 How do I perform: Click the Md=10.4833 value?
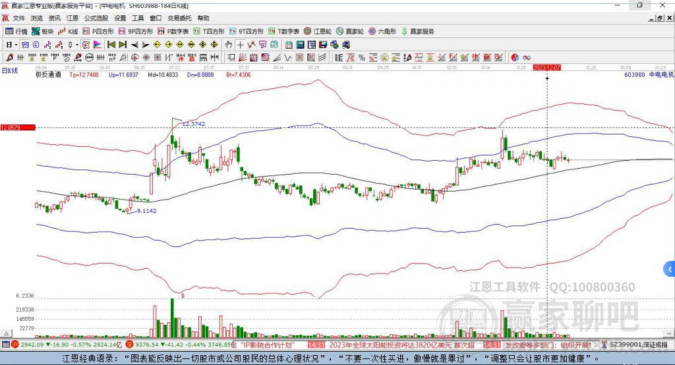pos(163,75)
